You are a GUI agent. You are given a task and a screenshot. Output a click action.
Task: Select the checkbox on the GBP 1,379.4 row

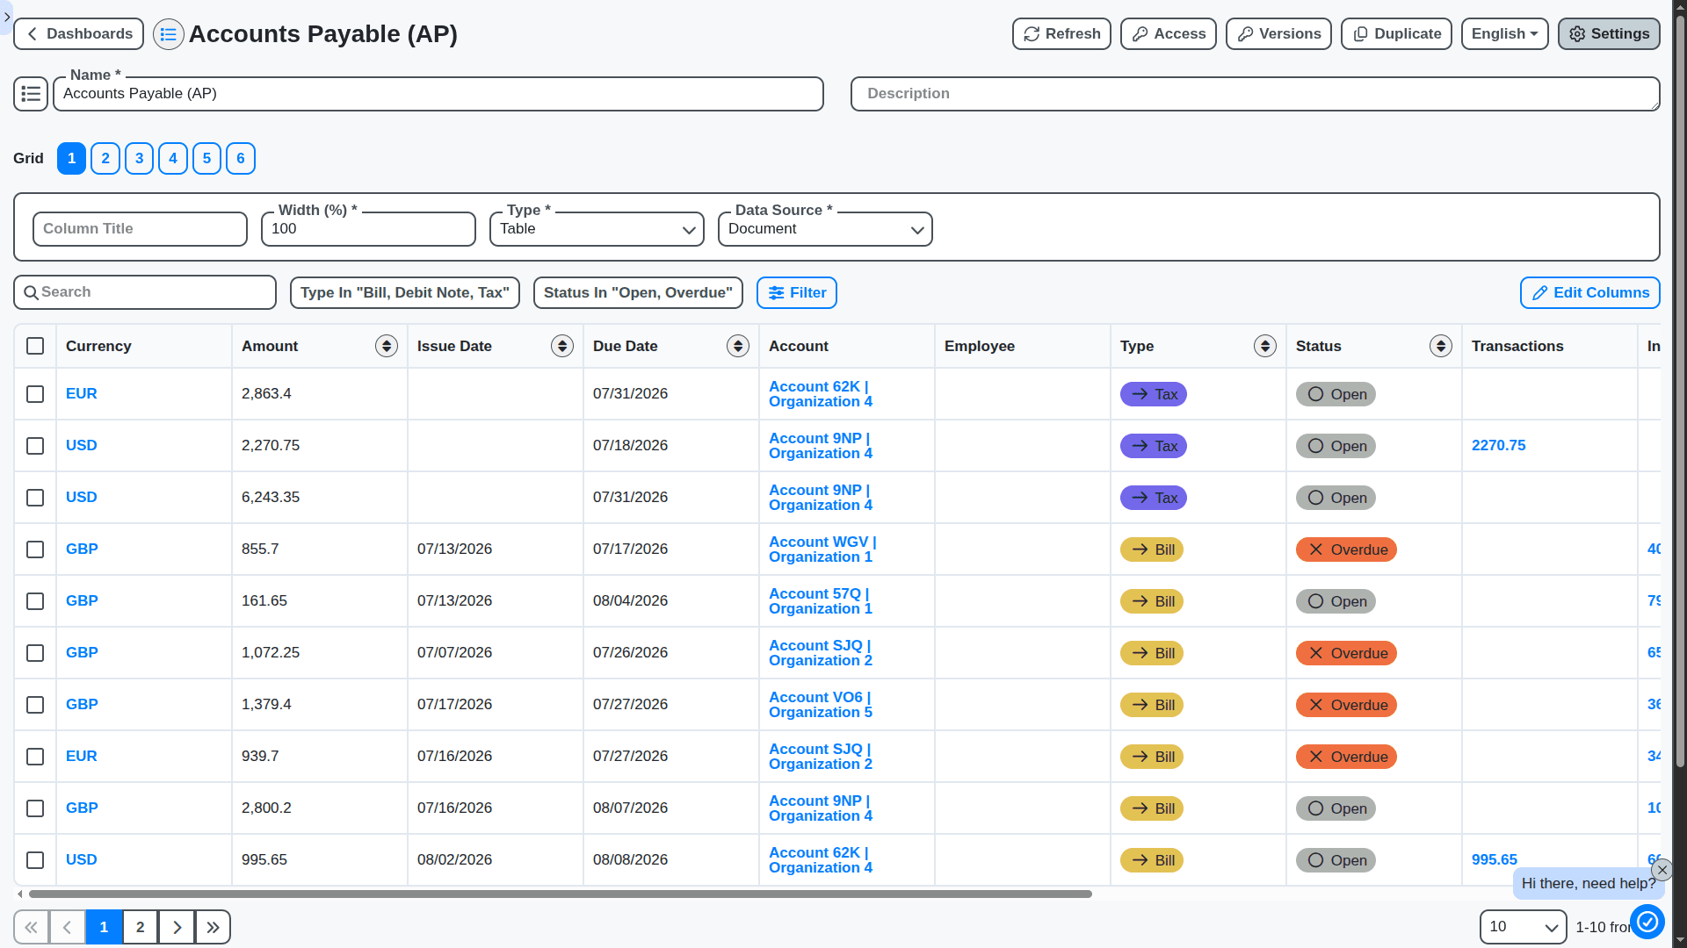click(x=35, y=705)
